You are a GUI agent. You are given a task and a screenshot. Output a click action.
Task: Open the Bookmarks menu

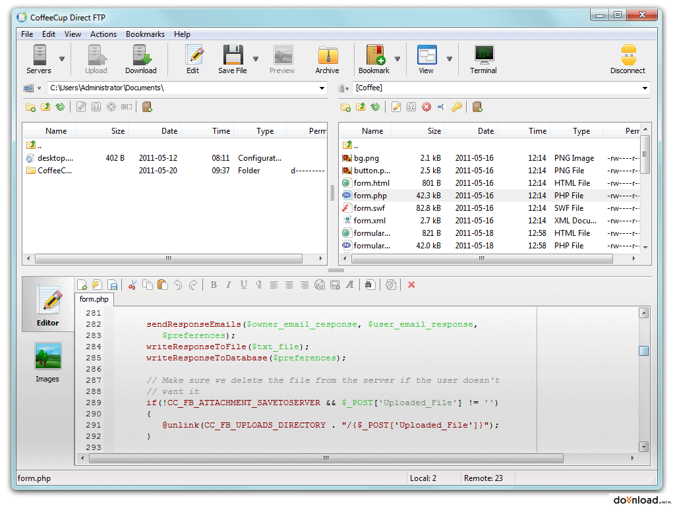(145, 34)
